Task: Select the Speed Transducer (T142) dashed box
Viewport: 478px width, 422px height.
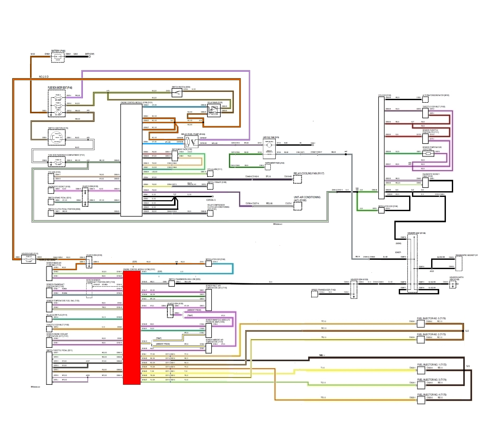Action: pos(314,294)
